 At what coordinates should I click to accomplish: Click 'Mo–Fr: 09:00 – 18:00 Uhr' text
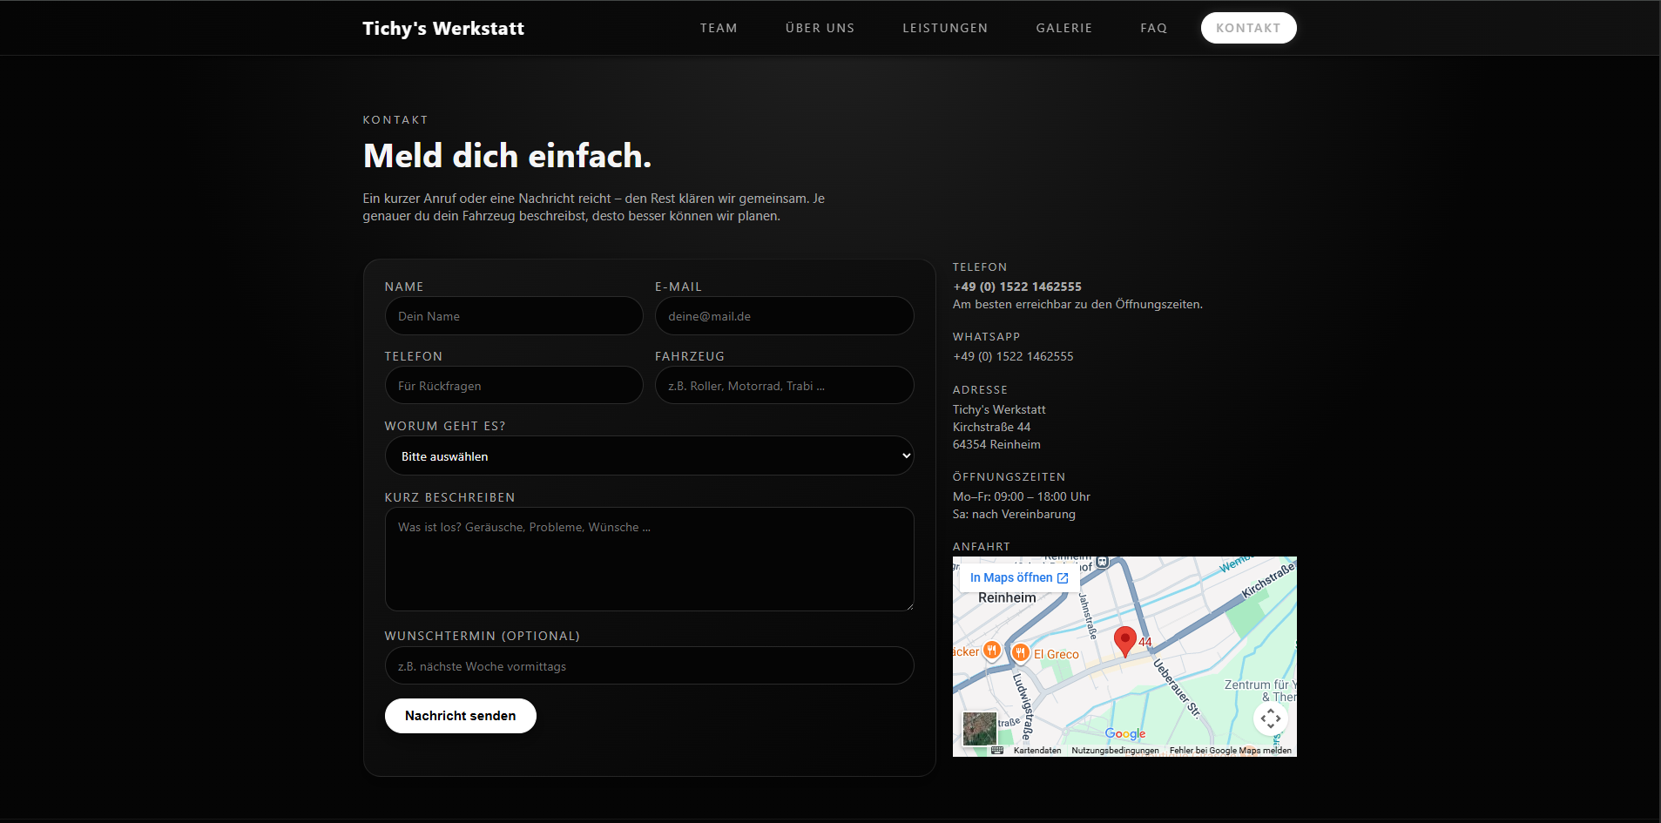1021,496
